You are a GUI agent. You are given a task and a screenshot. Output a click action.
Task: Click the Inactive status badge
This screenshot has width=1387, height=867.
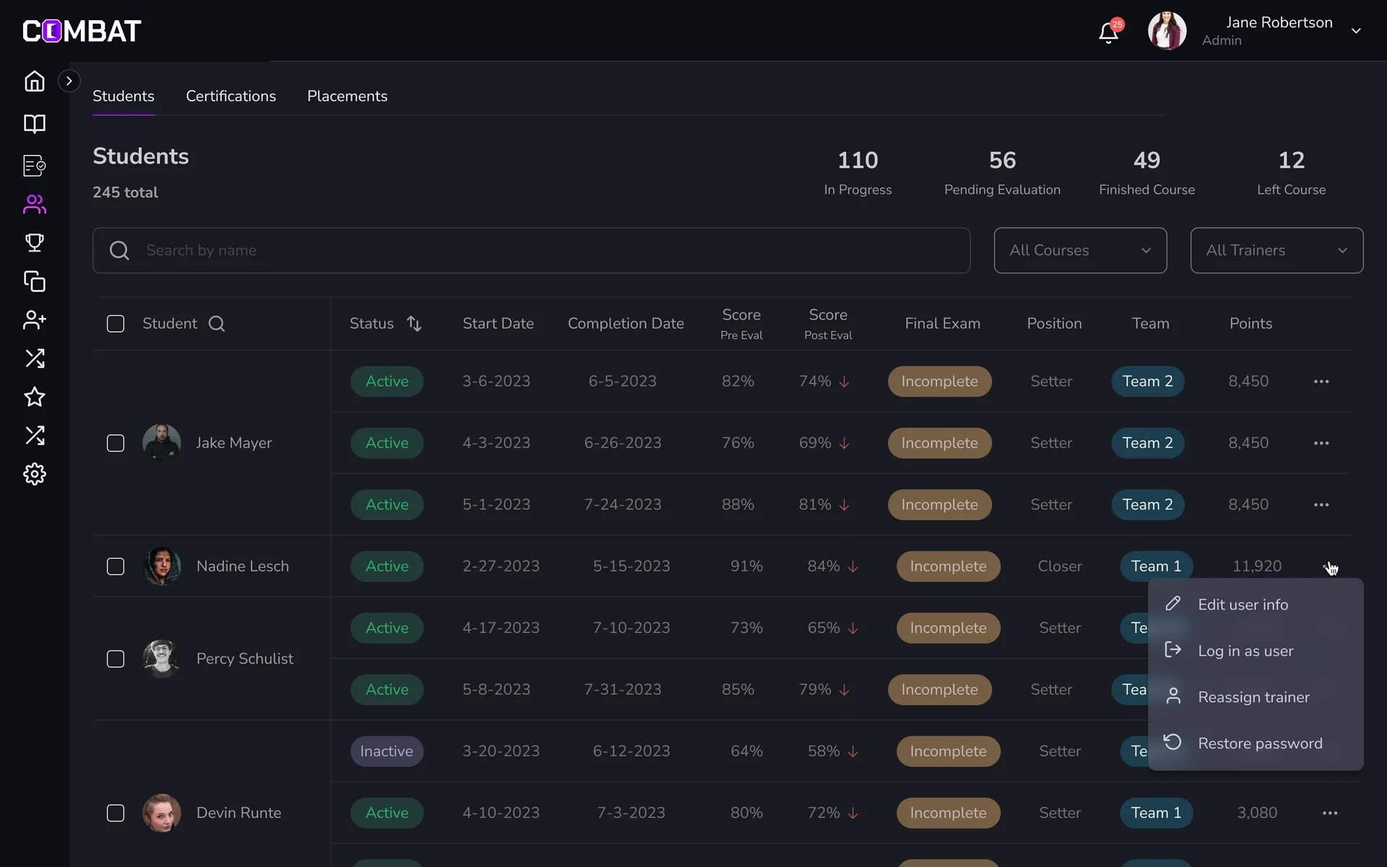pos(386,751)
